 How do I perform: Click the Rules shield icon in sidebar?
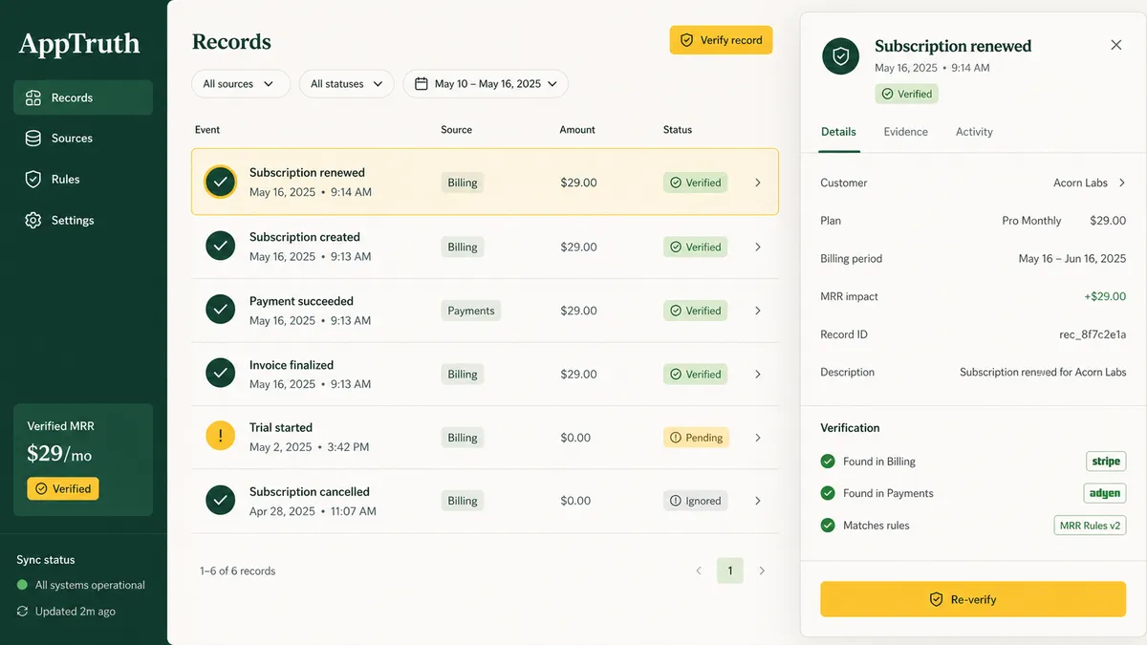33,180
